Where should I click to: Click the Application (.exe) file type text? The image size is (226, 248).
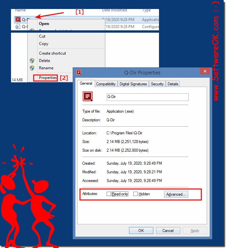(x=120, y=111)
